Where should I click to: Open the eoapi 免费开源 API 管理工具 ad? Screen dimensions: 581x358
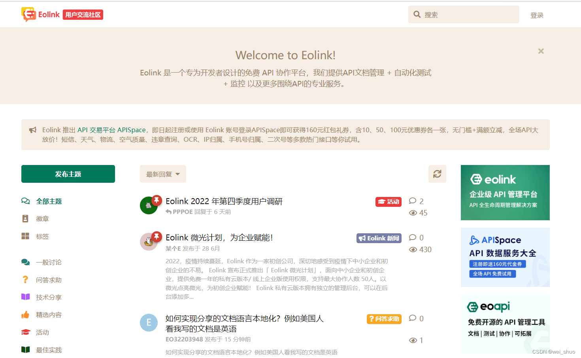click(x=505, y=324)
